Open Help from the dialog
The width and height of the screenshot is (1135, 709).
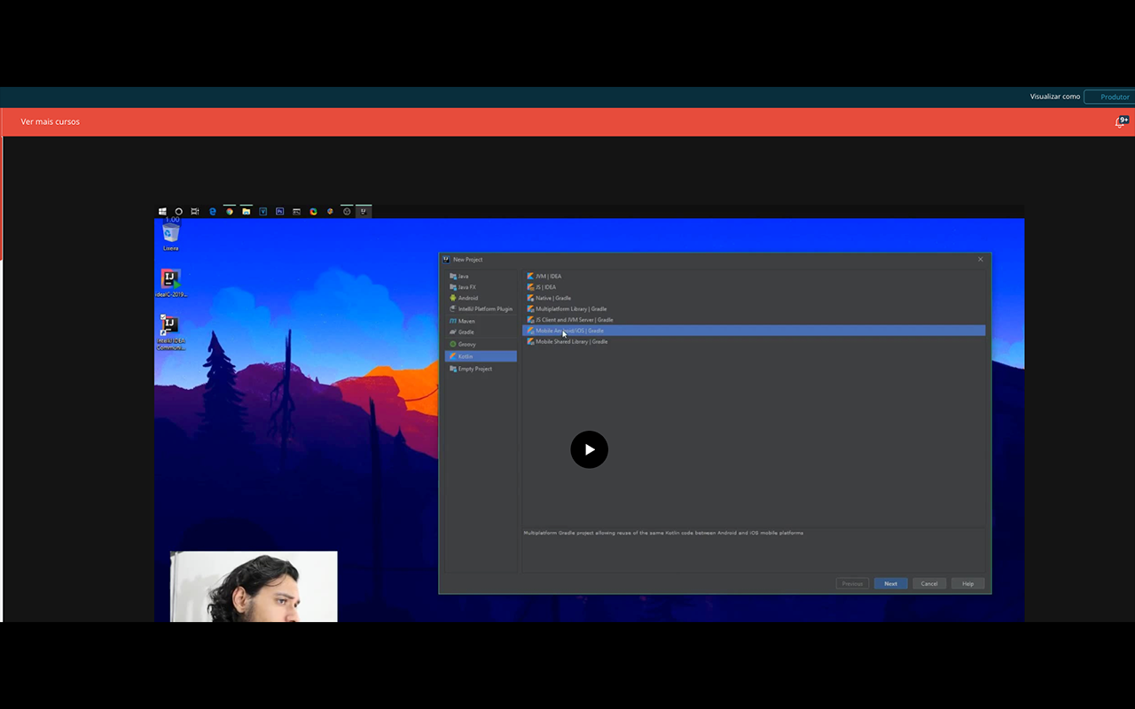click(968, 583)
